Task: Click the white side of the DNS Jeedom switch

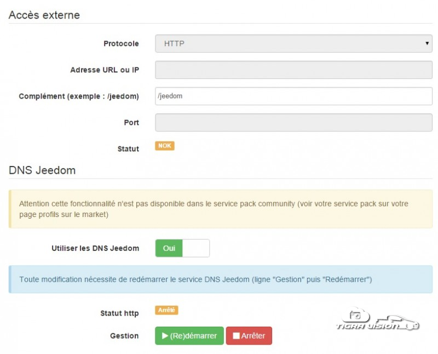Action: click(195, 248)
